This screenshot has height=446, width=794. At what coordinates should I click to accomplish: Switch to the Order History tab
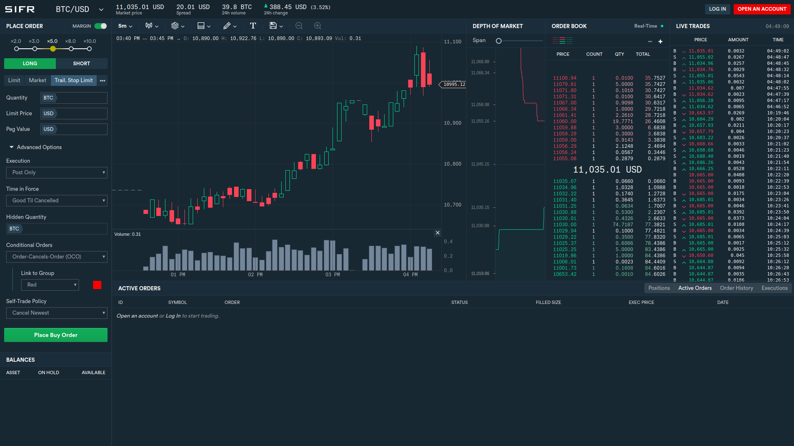(x=736, y=288)
